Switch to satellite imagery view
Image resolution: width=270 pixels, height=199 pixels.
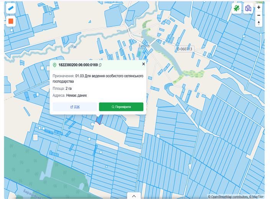[236, 8]
